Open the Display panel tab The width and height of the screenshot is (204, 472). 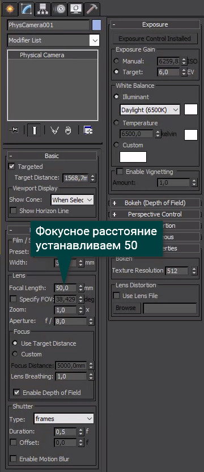point(75,8)
